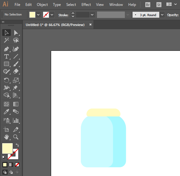Switch to Gradient fill mode

pos(11,165)
